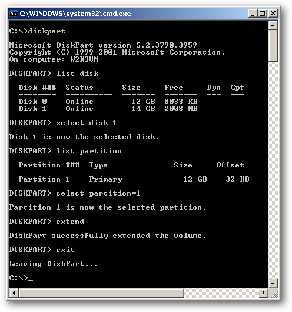Click the title text C:\WINDOWS\system32\cmd.exe

(75, 14)
